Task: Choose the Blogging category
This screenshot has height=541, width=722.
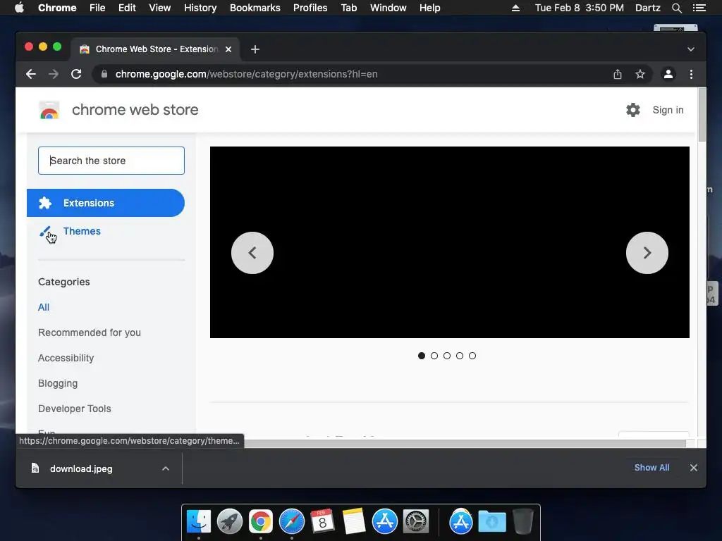Action: point(58,383)
